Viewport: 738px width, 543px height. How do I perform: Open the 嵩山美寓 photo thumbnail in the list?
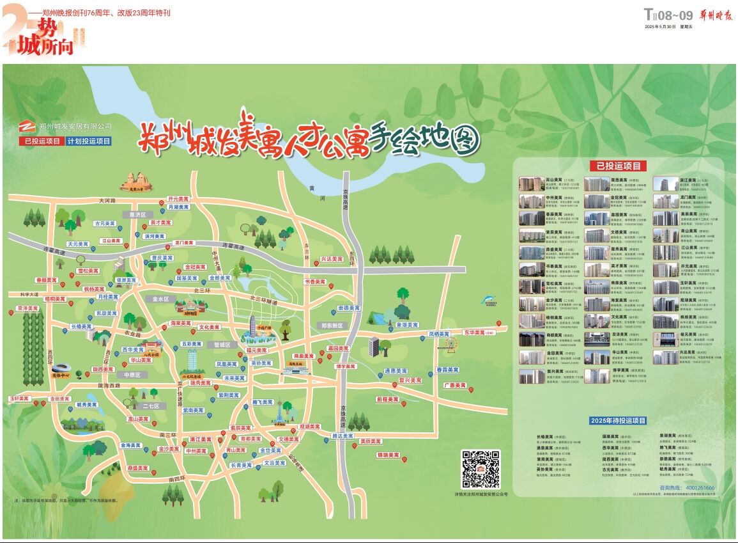click(x=532, y=184)
